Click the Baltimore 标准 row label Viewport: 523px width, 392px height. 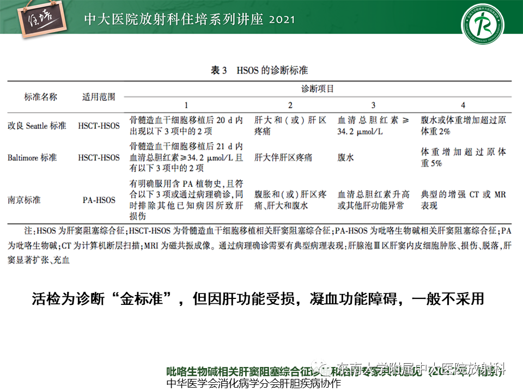(32, 157)
